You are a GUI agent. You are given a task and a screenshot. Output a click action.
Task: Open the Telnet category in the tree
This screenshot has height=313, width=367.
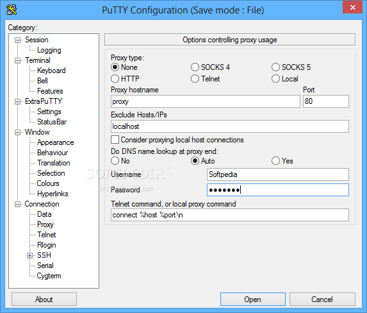47,235
